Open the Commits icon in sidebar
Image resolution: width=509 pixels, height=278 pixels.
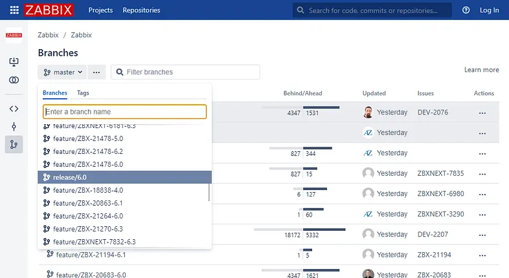tap(14, 126)
